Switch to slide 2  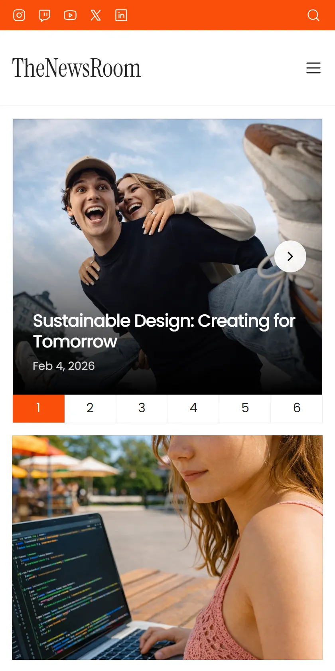click(90, 408)
